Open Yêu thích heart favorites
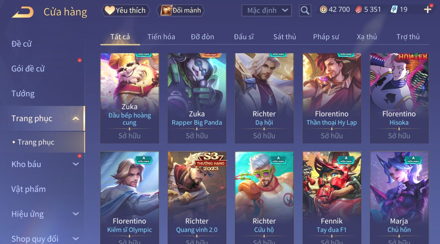Viewport: 440px width, 244px height. coord(126,10)
